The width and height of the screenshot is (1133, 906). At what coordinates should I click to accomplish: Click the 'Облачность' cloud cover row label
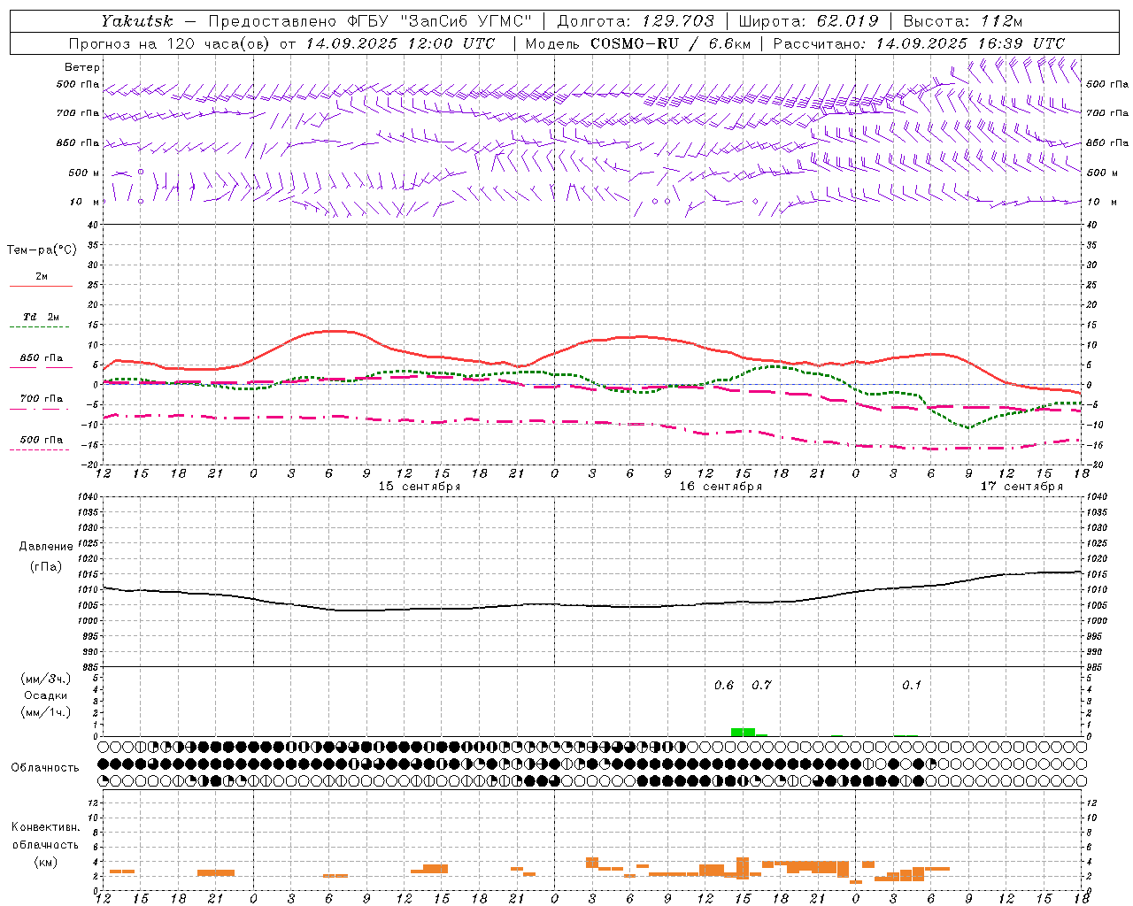pyautogui.click(x=45, y=768)
